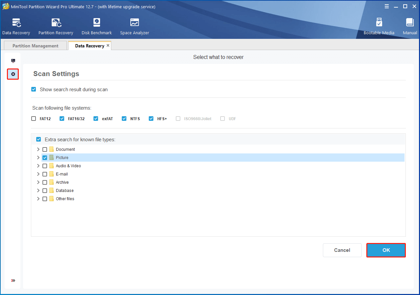Uncheck the exFAT file system

[96, 119]
